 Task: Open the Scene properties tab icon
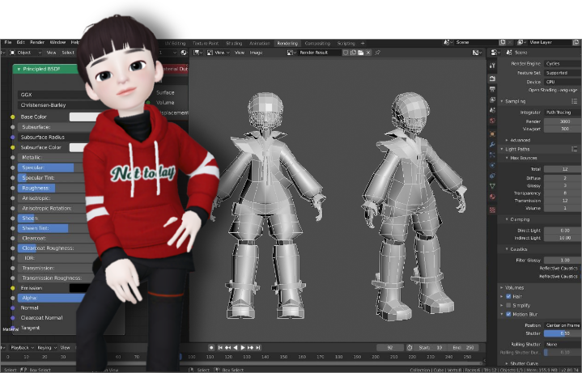[492, 110]
